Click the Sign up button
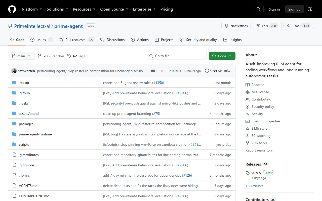 click(294, 9)
